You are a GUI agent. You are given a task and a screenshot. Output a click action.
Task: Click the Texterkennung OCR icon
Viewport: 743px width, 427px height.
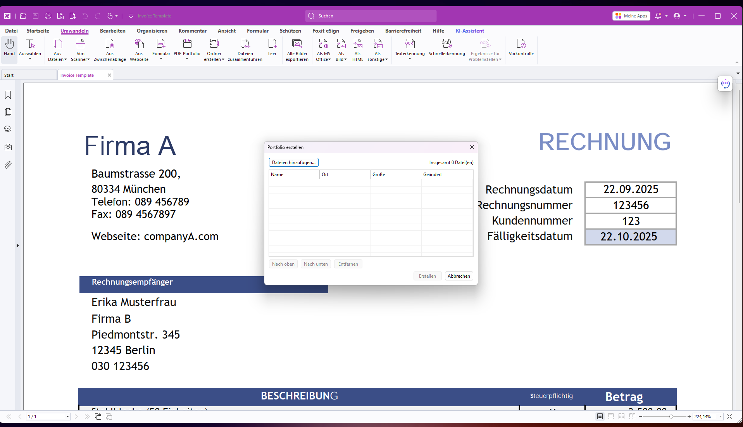click(x=410, y=43)
